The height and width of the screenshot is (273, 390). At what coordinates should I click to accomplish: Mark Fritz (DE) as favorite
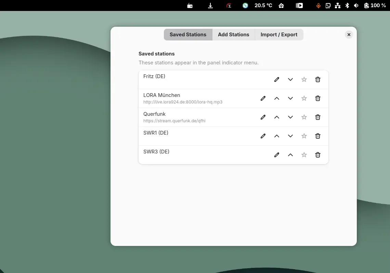[x=304, y=79]
